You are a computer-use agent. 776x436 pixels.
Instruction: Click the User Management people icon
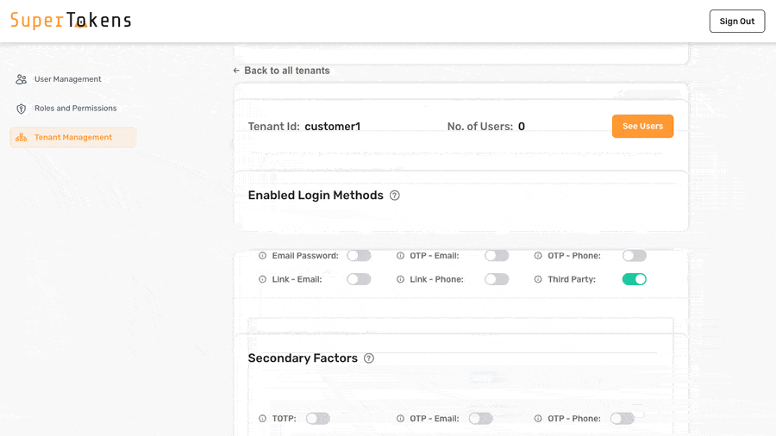click(x=22, y=79)
